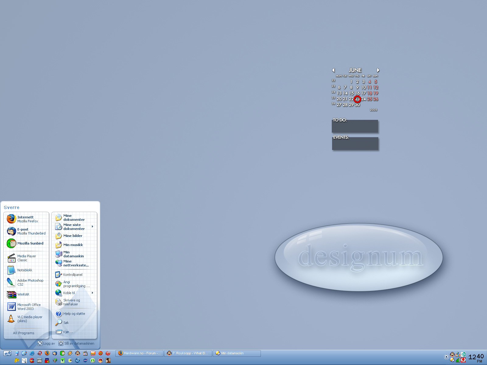This screenshot has height=365, width=487.
Task: Click the MSN Messenger tray icon
Action: coord(458,354)
